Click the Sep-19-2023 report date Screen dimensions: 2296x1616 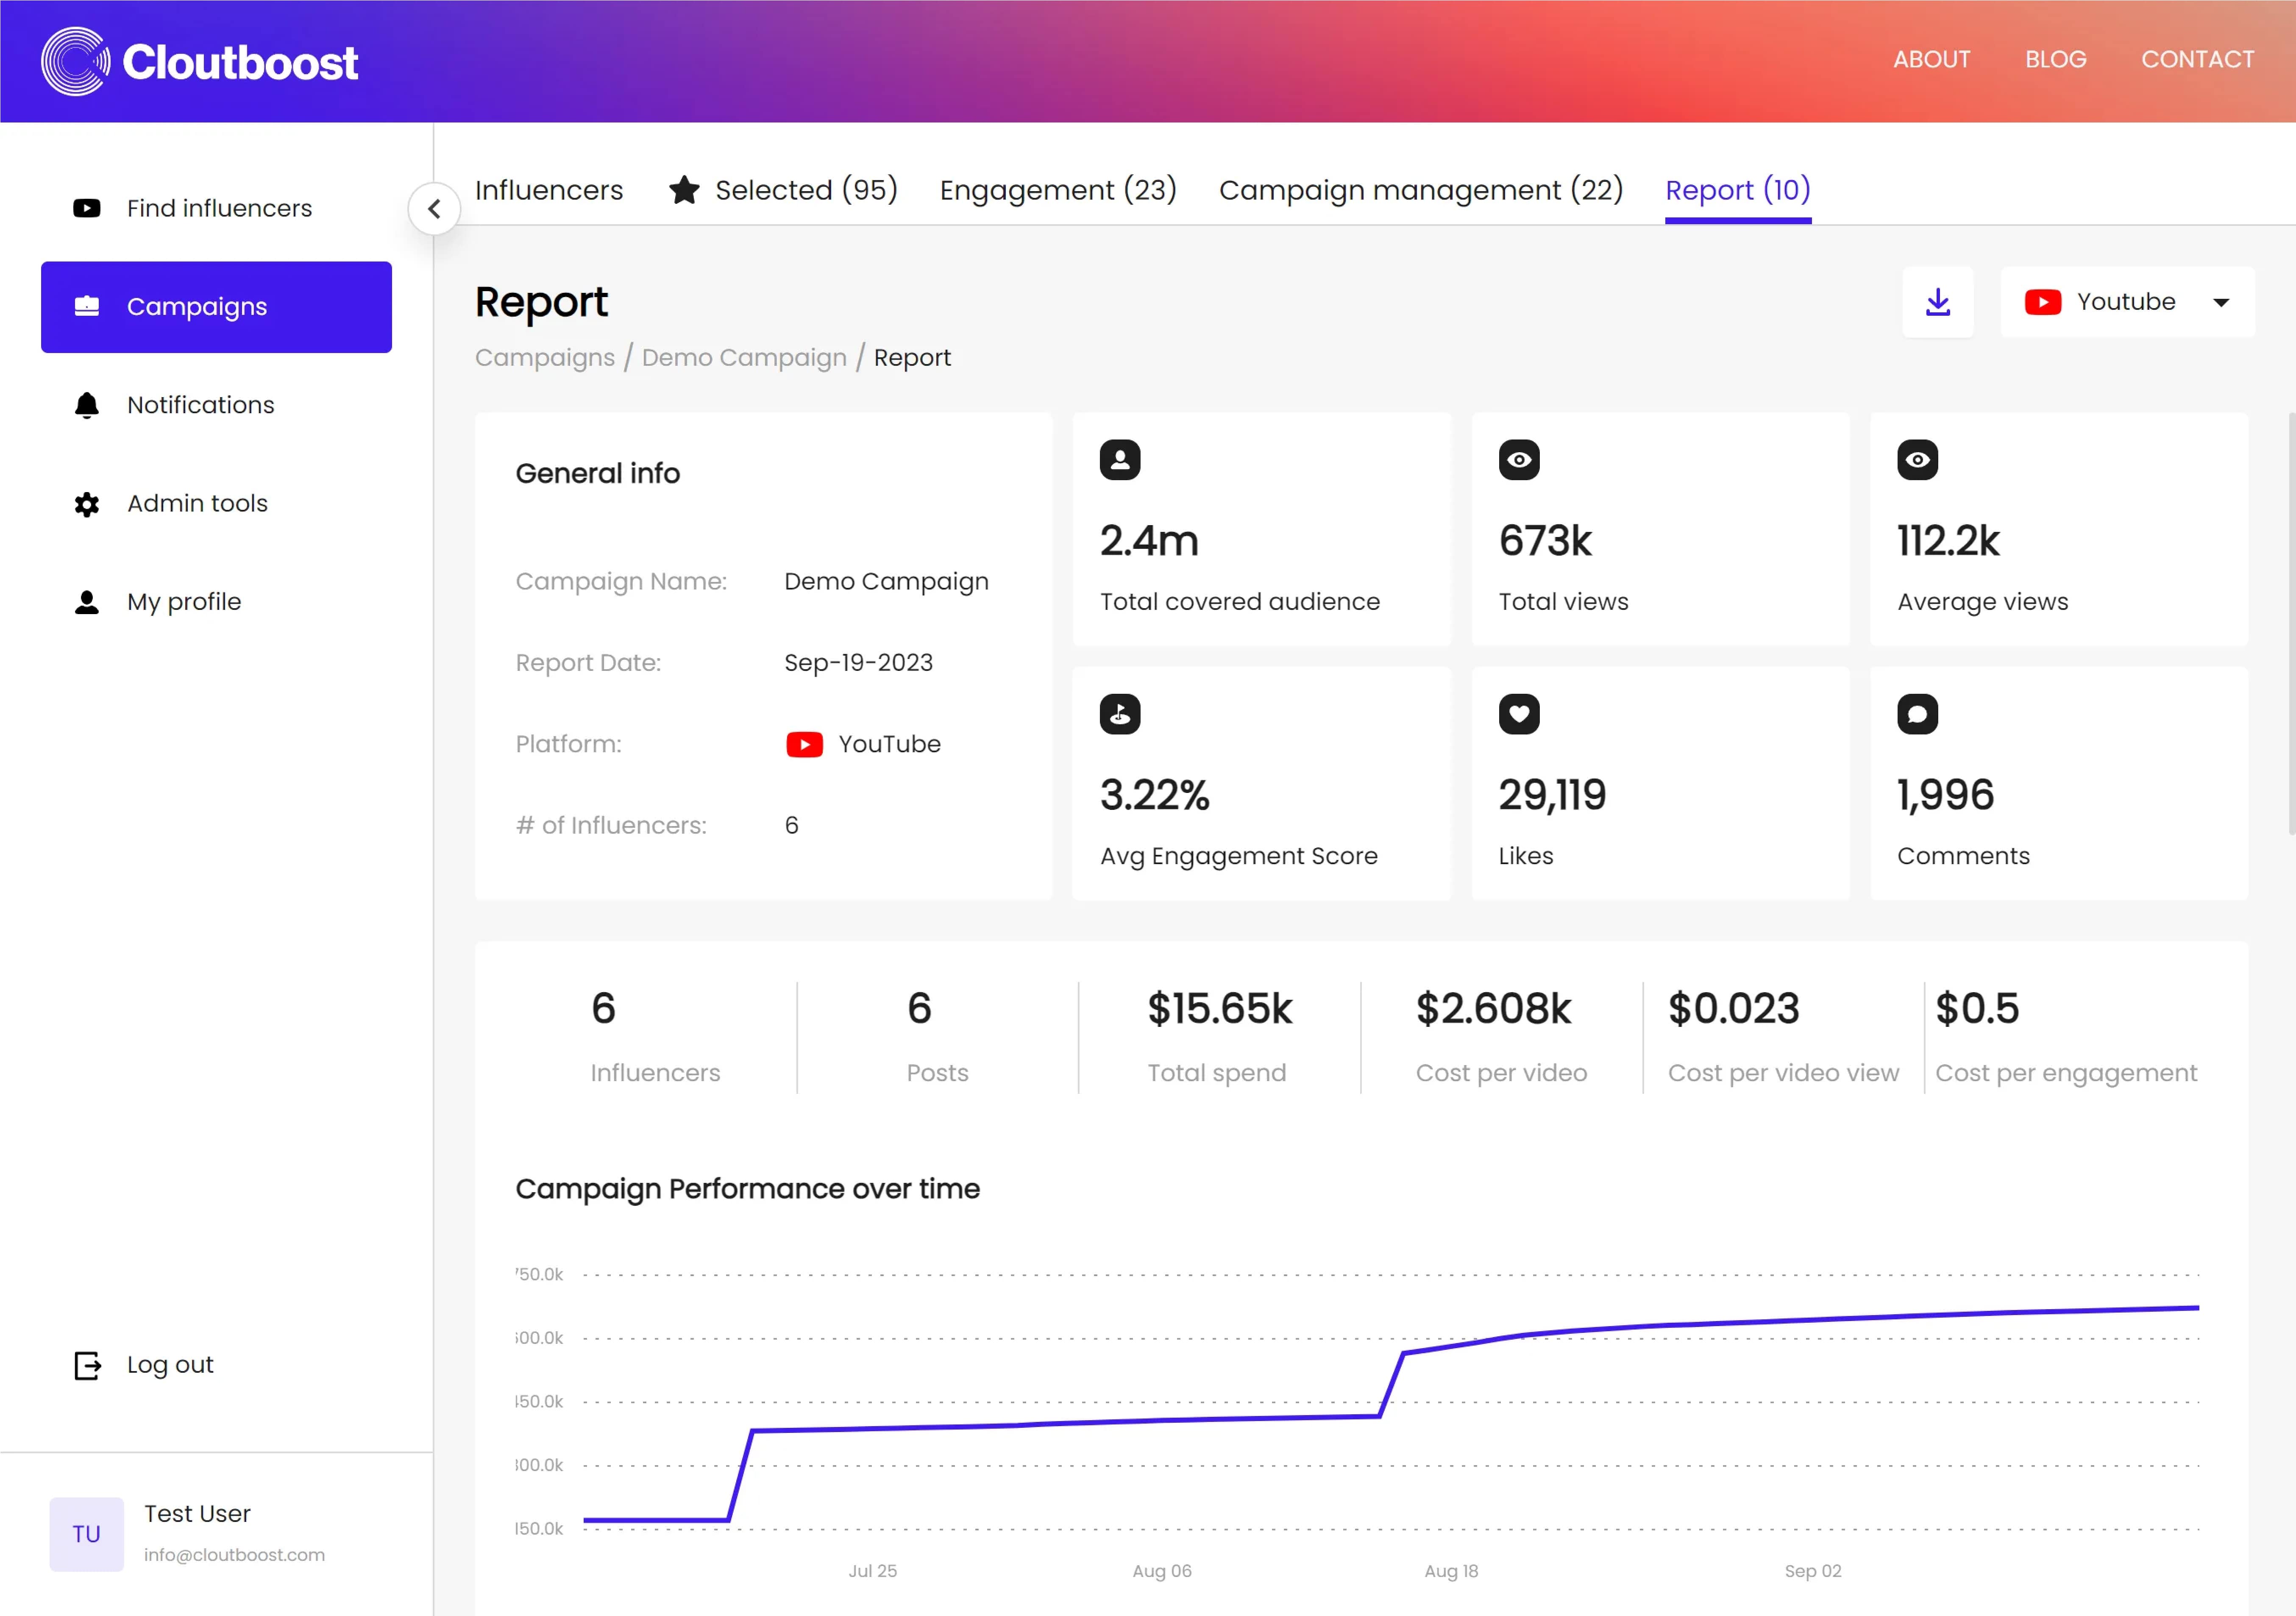[859, 663]
